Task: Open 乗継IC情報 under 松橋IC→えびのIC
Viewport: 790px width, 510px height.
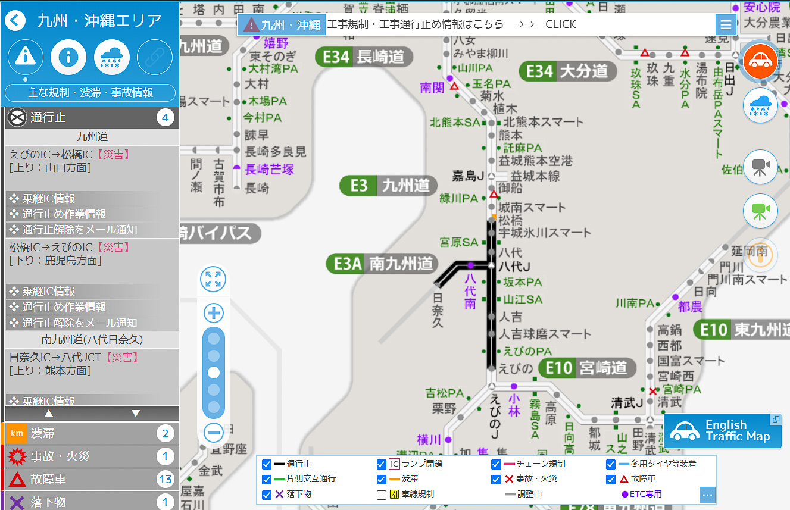Action: click(92, 292)
